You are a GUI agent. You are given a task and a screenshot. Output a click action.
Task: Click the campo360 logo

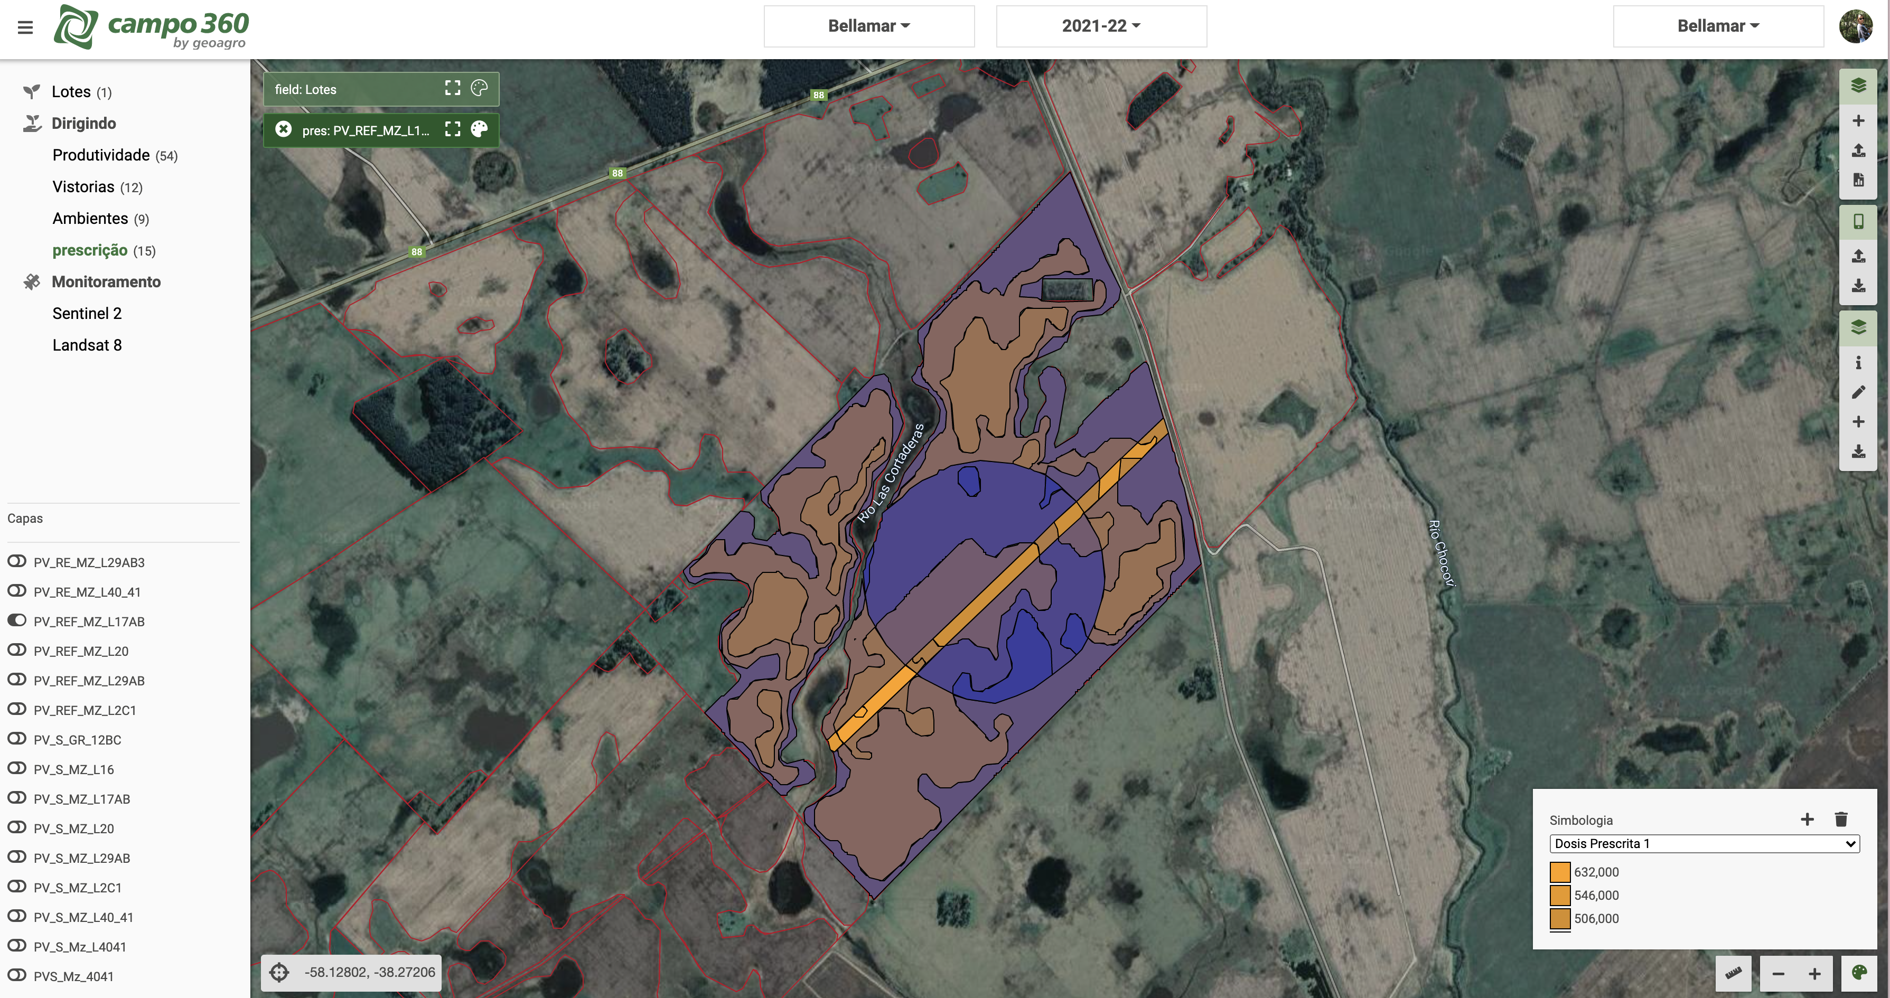point(151,27)
